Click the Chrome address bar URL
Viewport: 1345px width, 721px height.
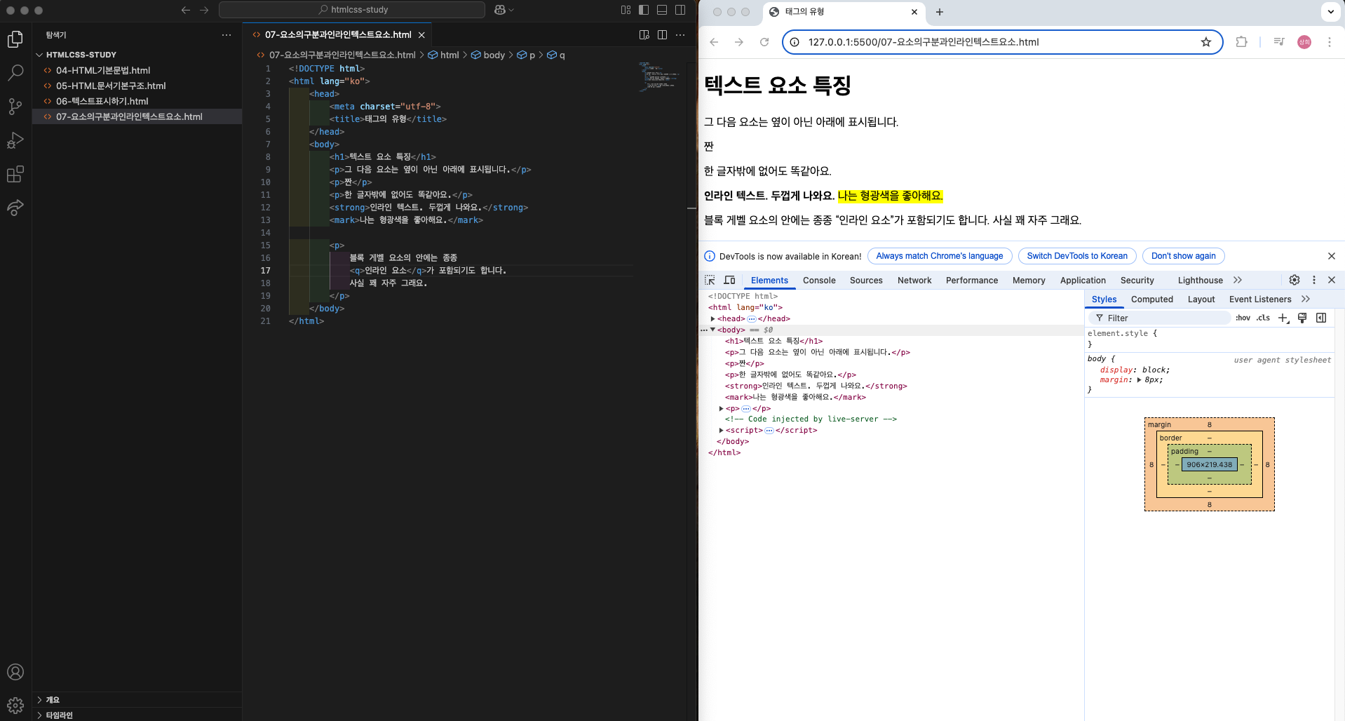pyautogui.click(x=924, y=42)
